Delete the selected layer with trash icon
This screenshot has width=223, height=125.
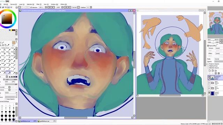coord(218,73)
